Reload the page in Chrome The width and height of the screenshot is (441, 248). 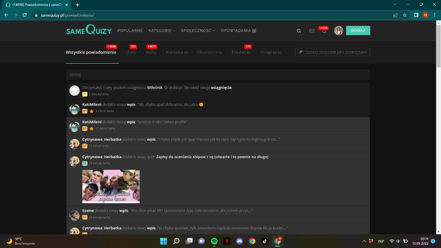point(25,15)
